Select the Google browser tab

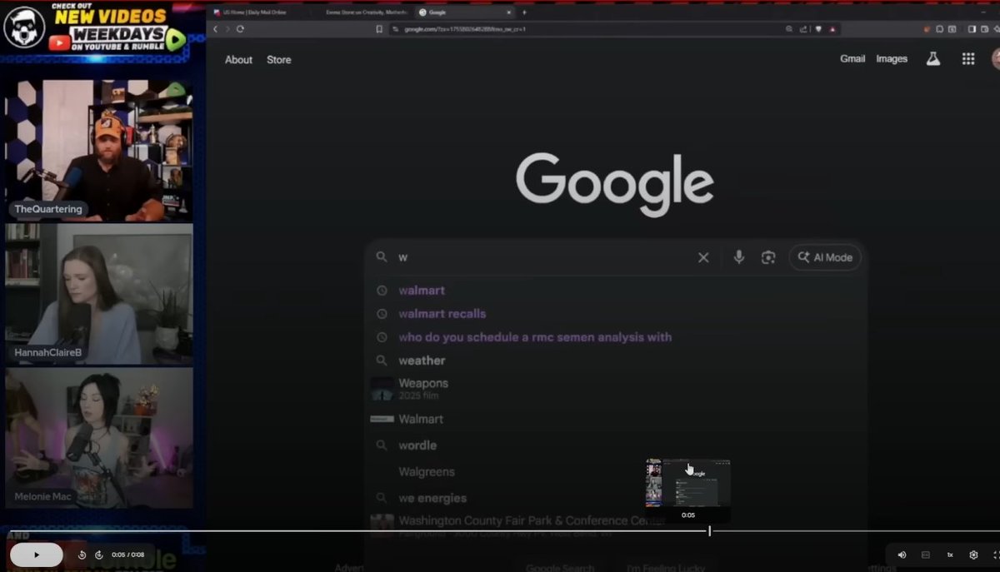click(x=465, y=12)
